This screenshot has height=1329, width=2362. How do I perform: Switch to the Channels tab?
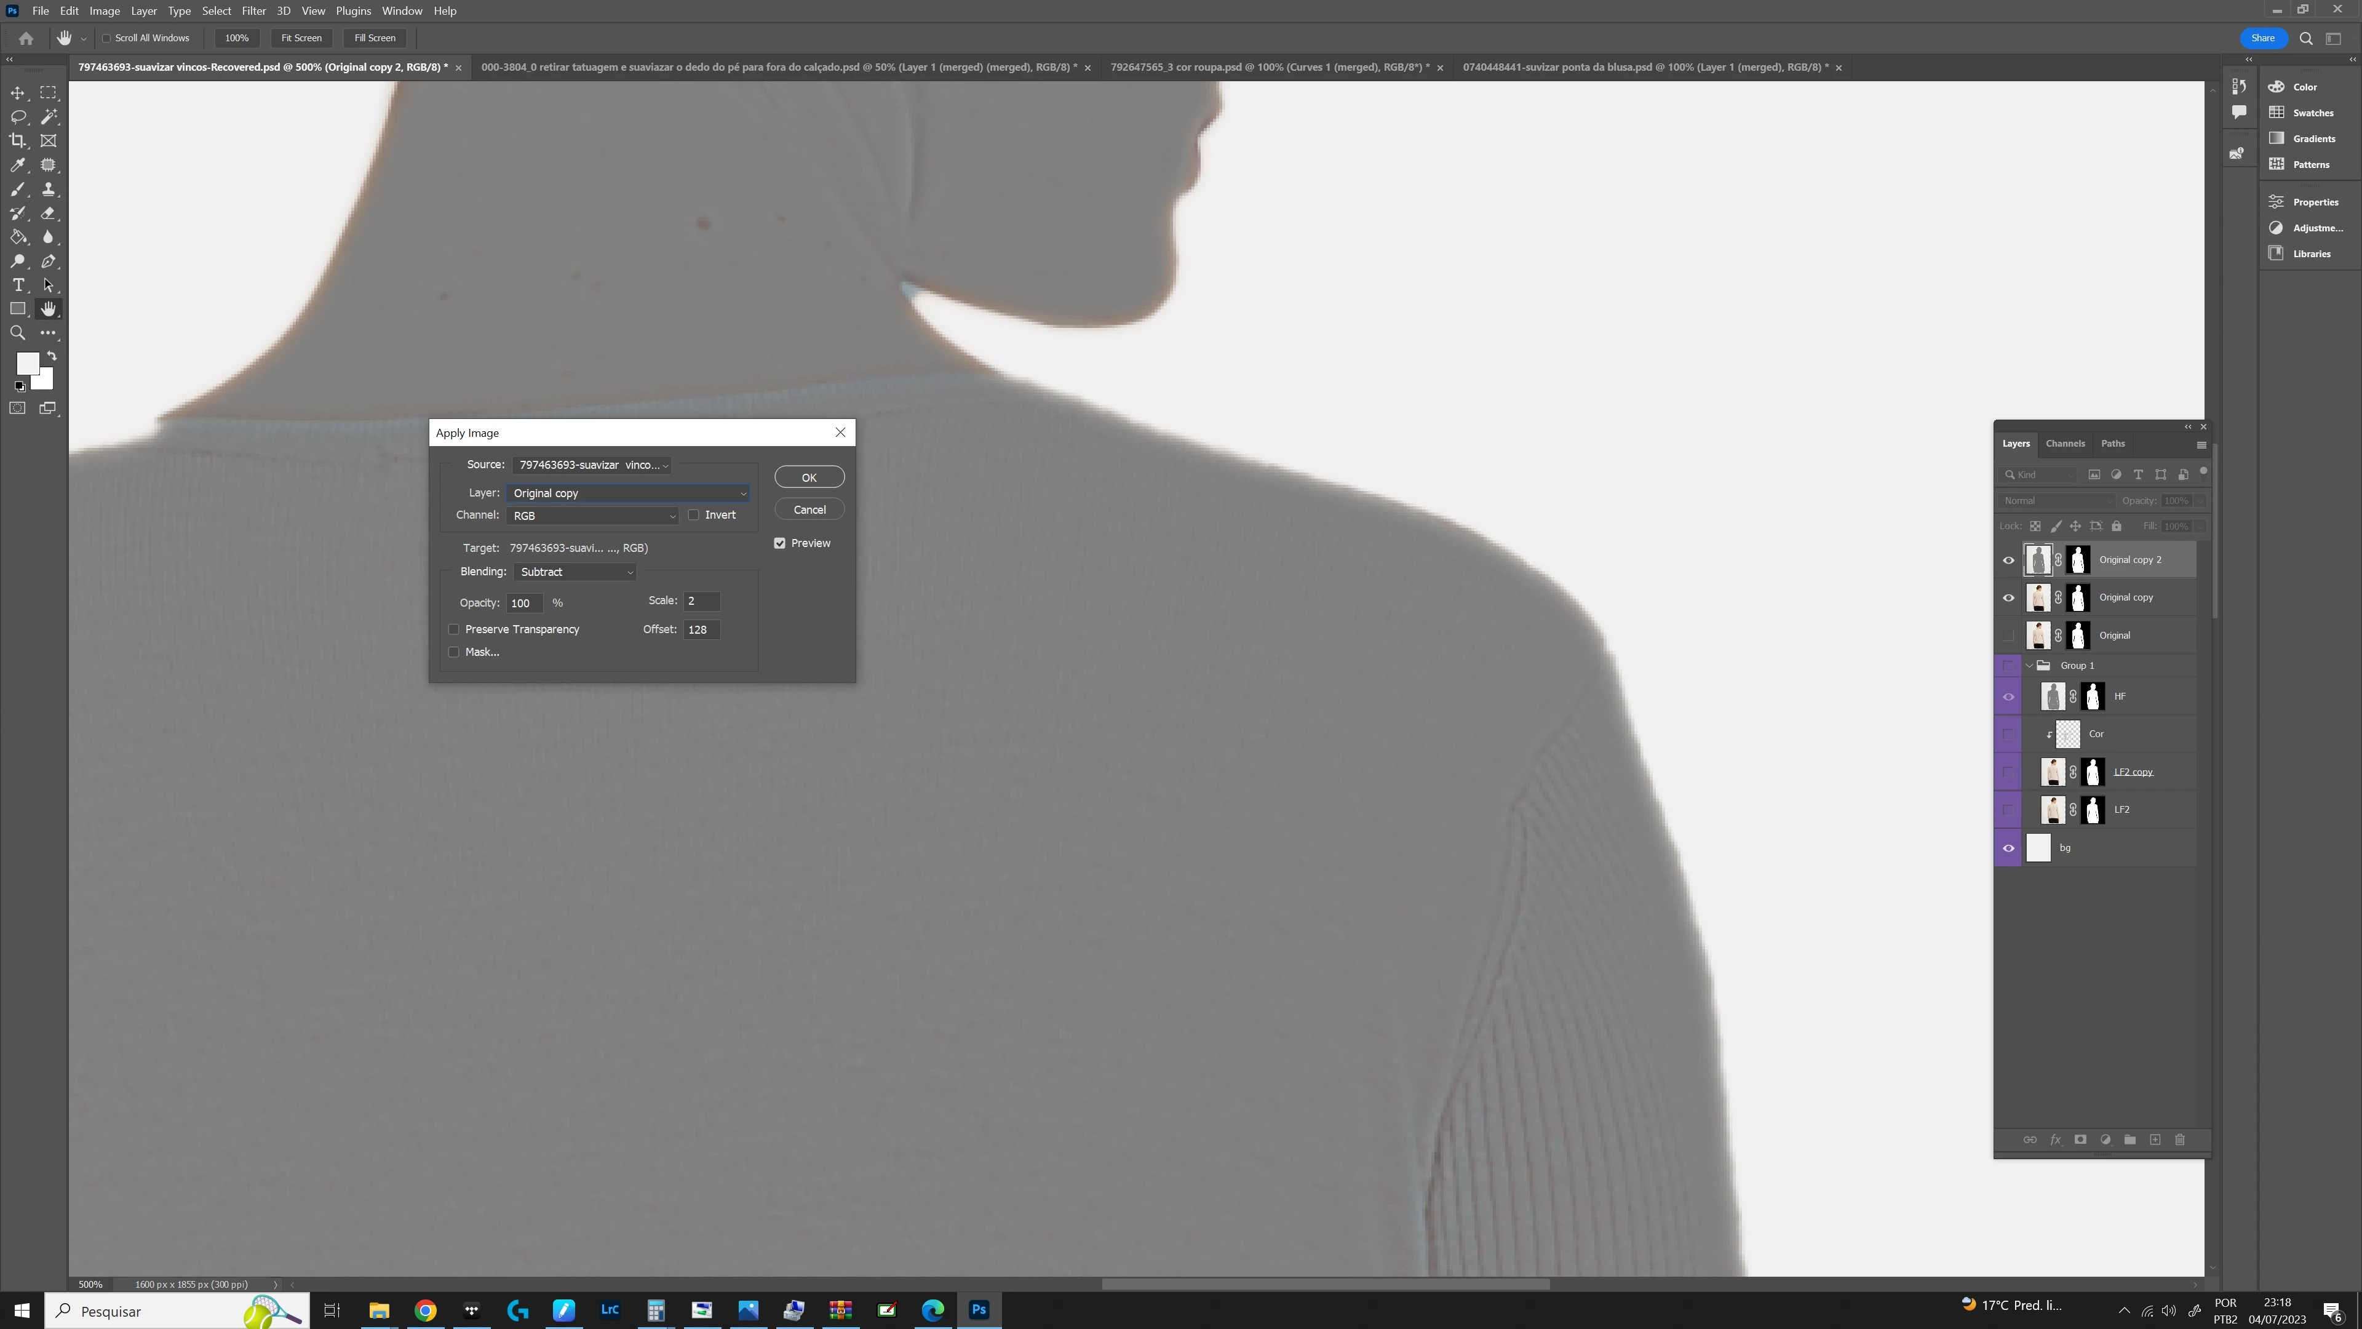point(2065,444)
